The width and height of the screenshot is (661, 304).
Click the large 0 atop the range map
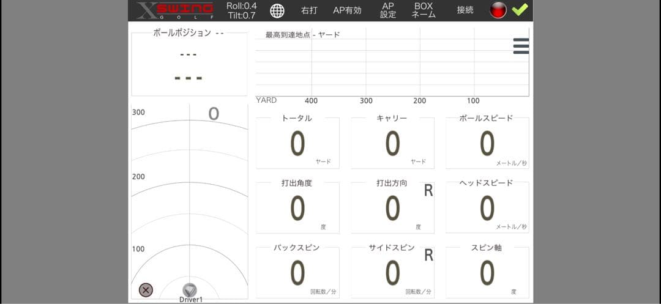click(x=214, y=114)
